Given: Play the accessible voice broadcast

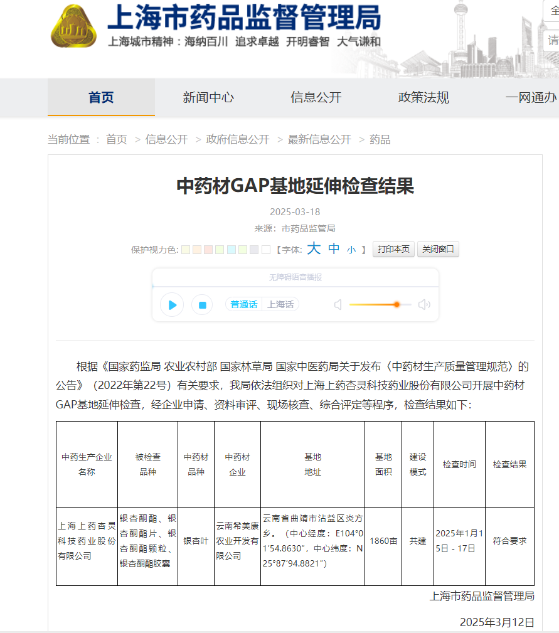Looking at the screenshot, I should pos(172,305).
